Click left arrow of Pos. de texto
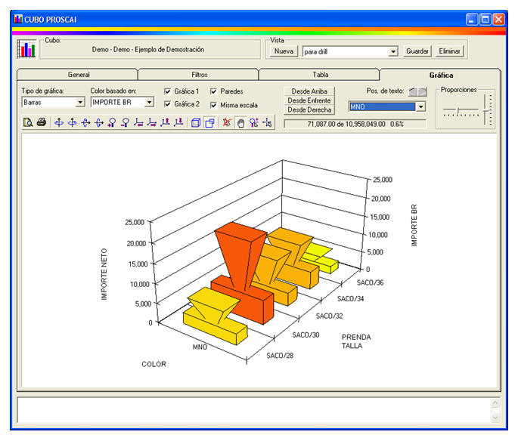Viewport: 515px width, 438px height. [412, 91]
